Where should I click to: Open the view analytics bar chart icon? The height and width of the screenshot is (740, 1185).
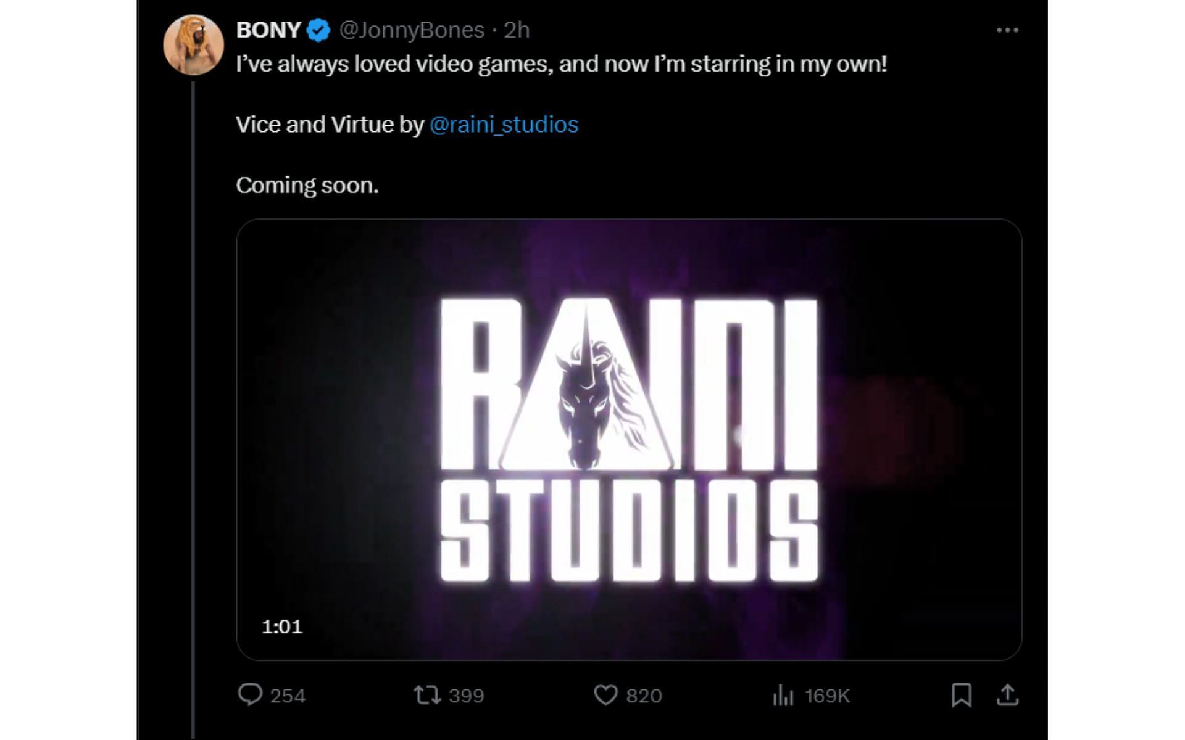pyautogui.click(x=783, y=696)
